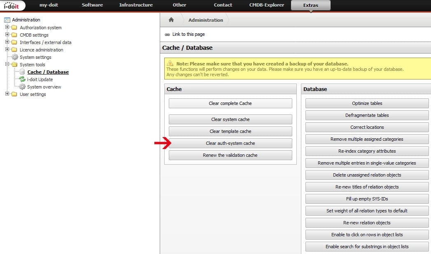Click Link to this page

188,34
